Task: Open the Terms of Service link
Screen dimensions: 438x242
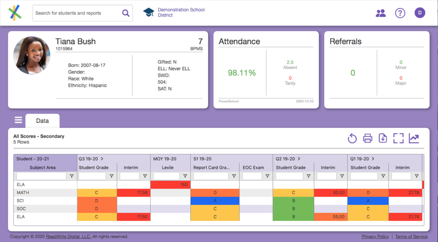Action: tap(411, 236)
